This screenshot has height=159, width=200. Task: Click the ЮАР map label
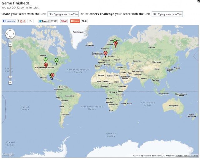coord(111,111)
